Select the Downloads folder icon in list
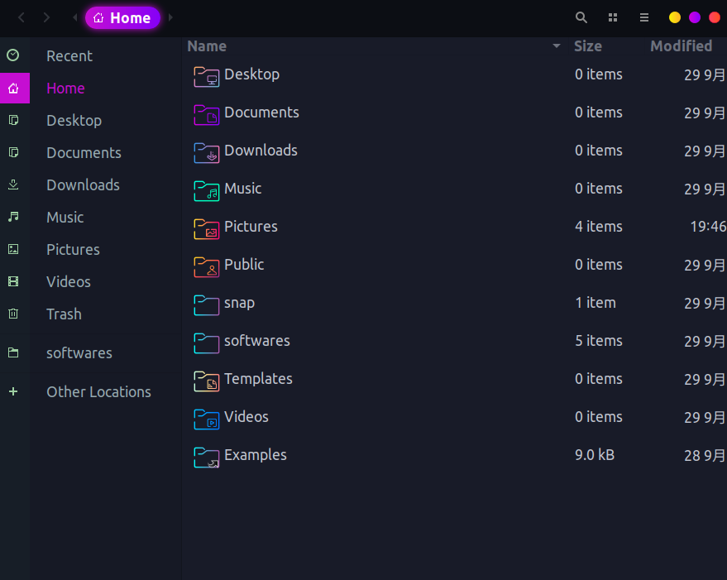The height and width of the screenshot is (580, 727). coord(206,152)
